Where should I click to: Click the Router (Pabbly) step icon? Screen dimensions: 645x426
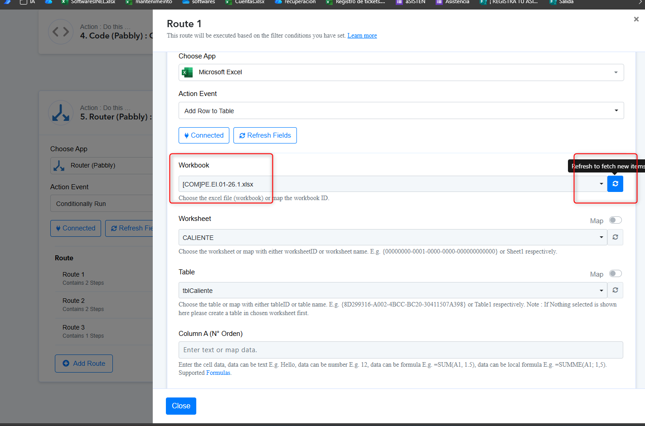click(61, 112)
